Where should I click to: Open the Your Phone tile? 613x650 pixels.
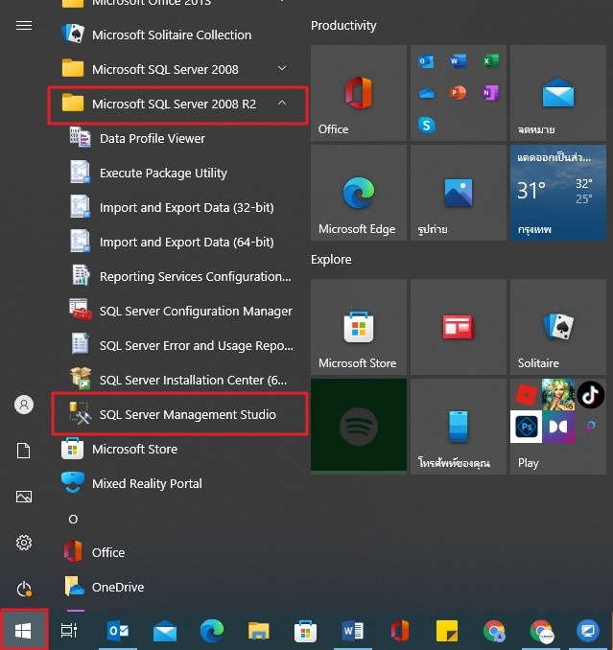(459, 427)
